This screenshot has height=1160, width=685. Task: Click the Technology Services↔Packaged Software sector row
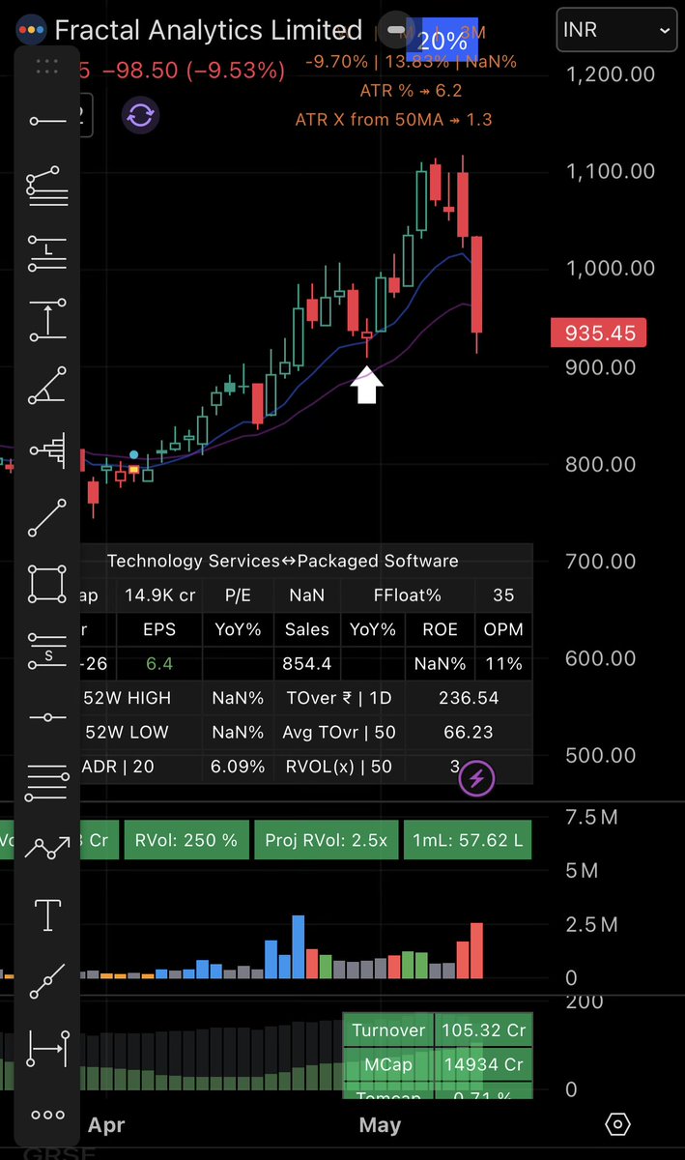click(283, 561)
